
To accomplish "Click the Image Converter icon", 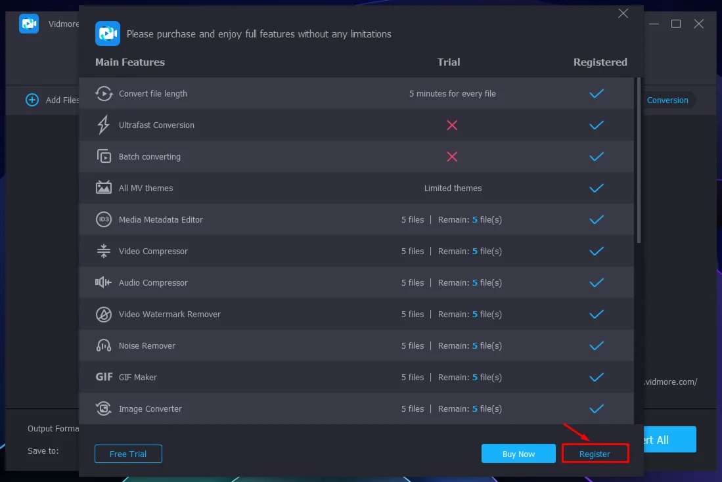I will 104,408.
